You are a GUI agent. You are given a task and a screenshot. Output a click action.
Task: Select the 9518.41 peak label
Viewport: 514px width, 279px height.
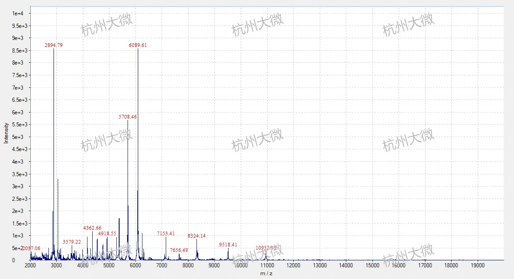[228, 245]
